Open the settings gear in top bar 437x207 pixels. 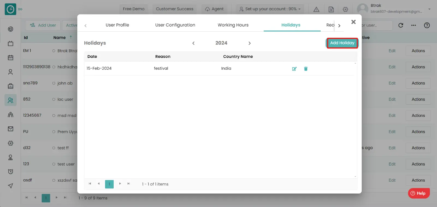tap(346, 9)
